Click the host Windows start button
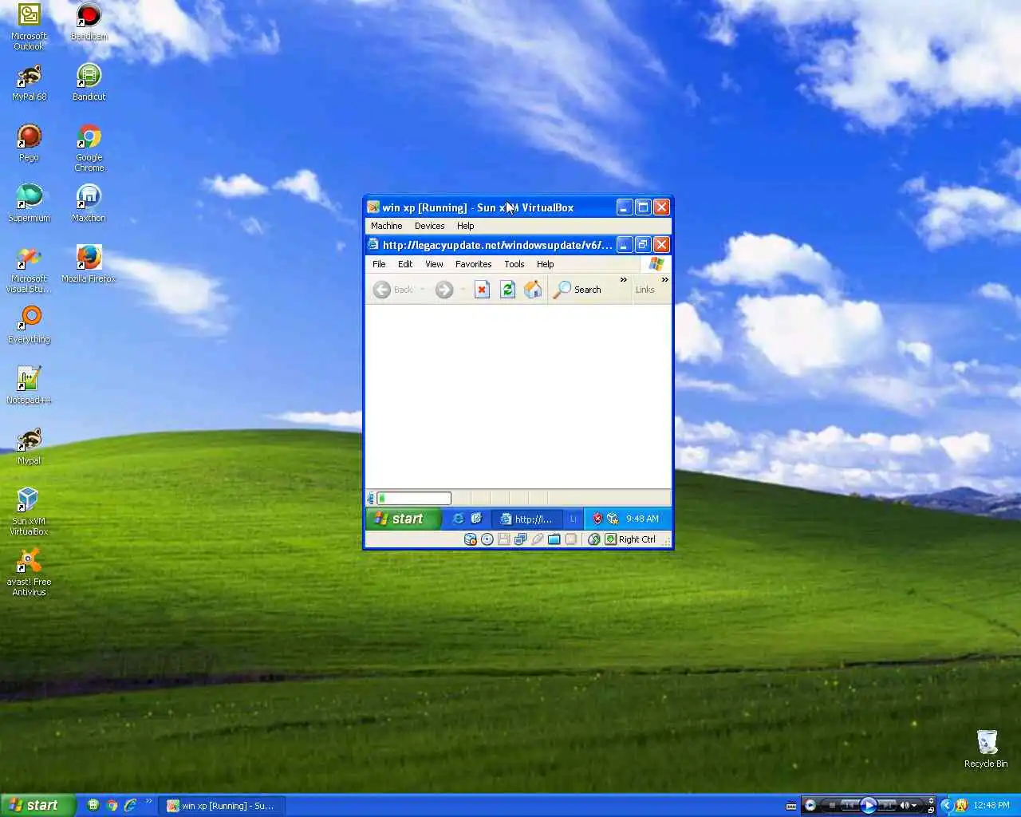Viewport: 1021px width, 817px height. pyautogui.click(x=37, y=805)
